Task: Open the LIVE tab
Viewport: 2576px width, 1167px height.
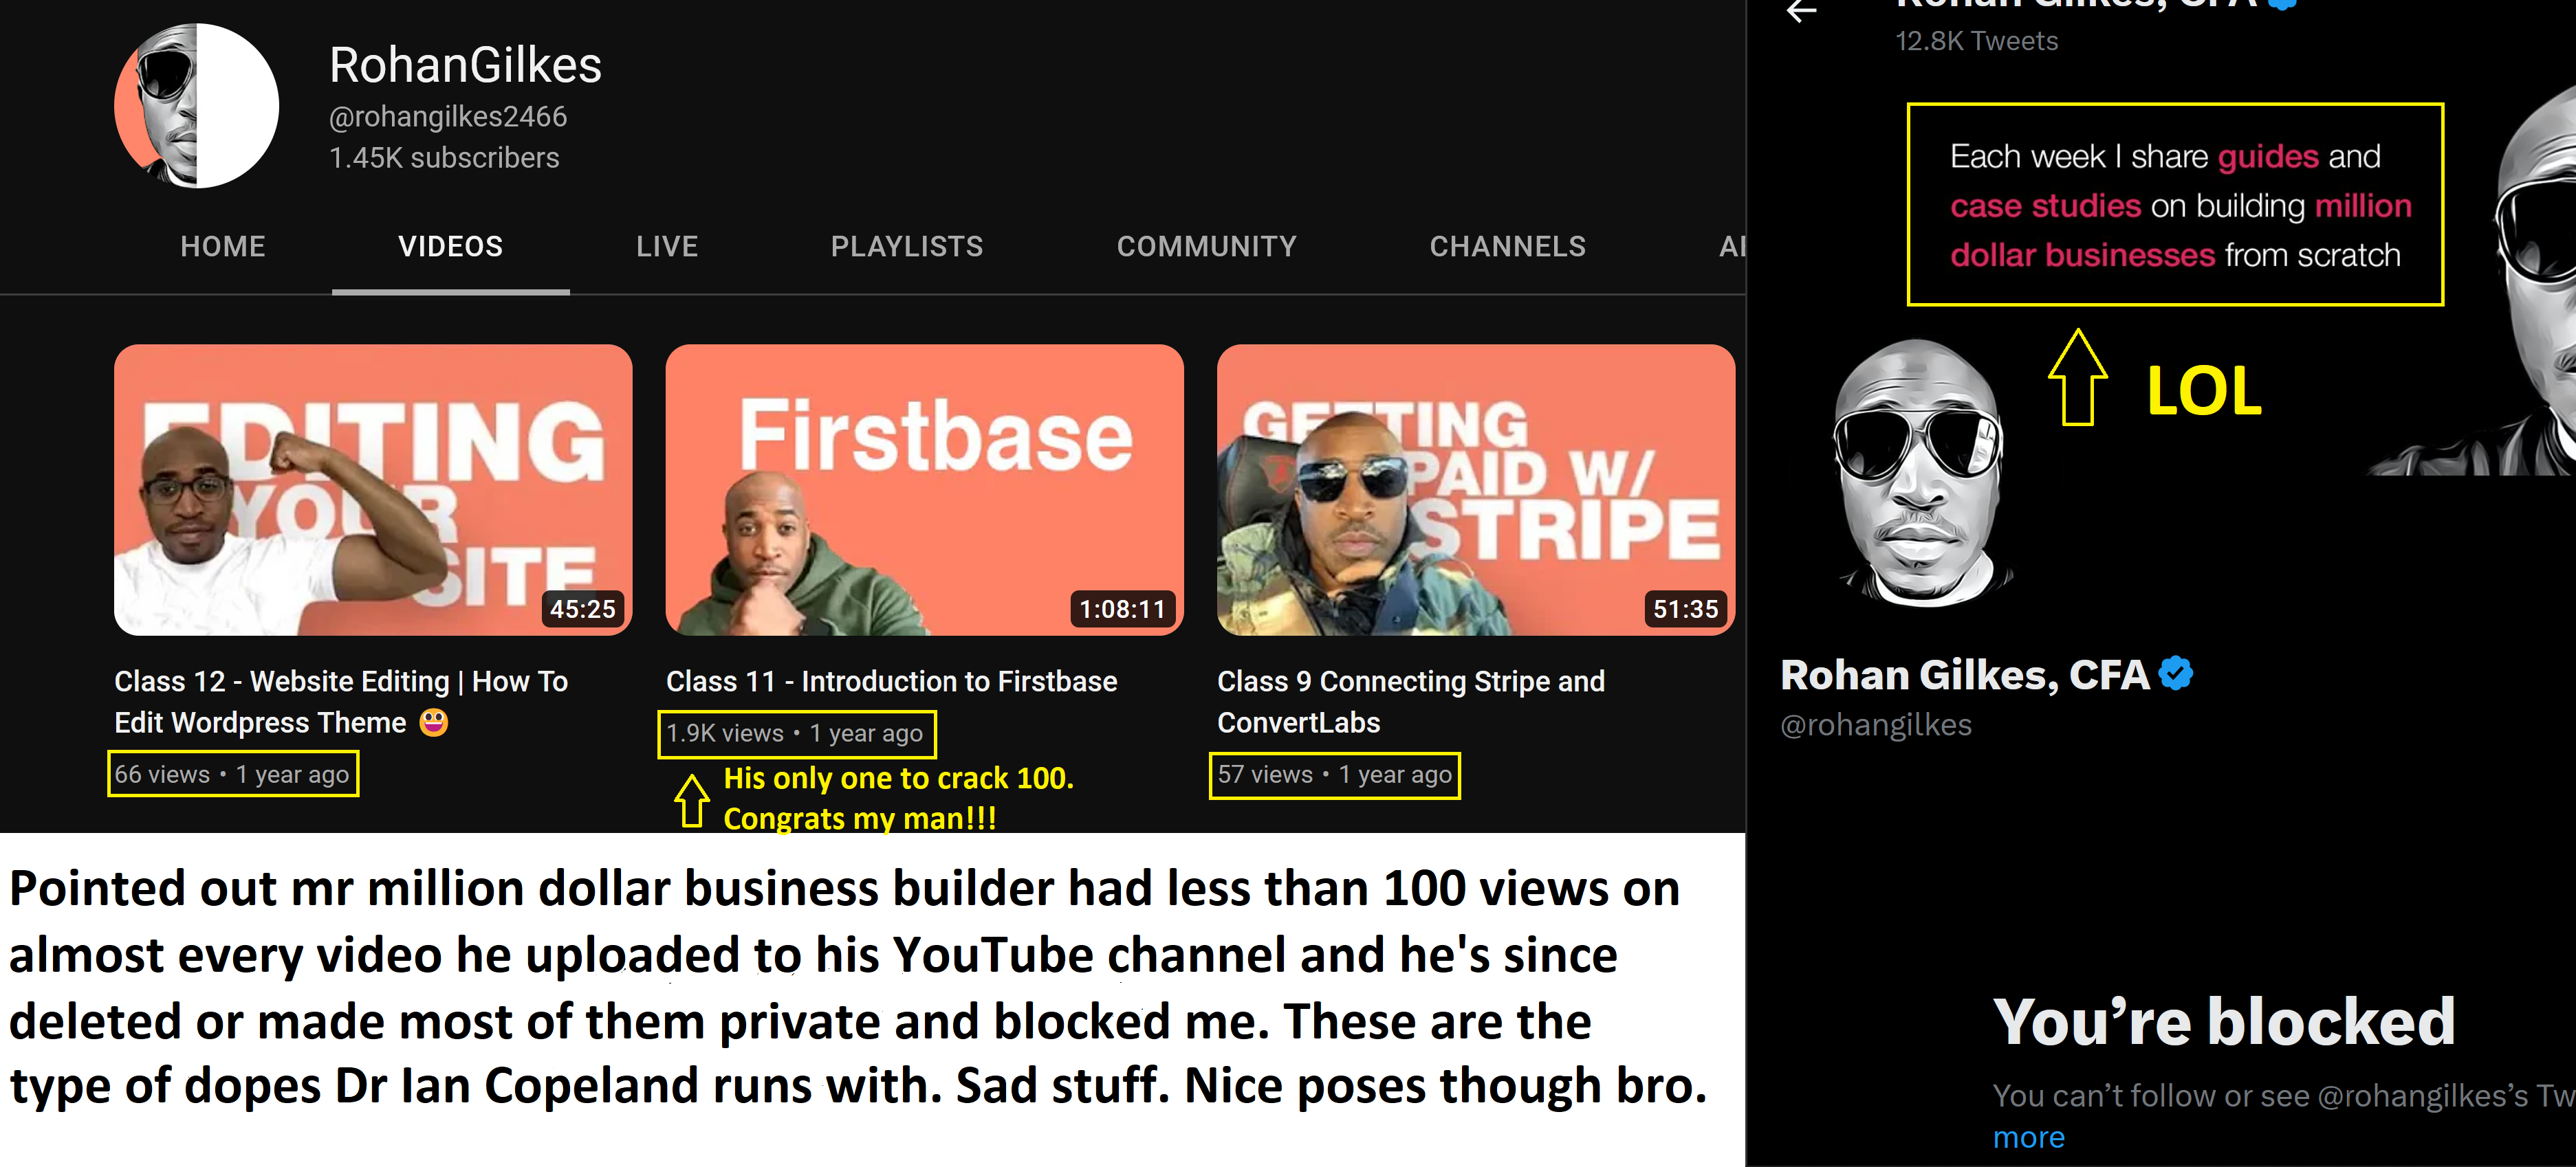Action: [x=667, y=246]
